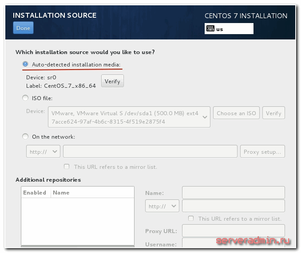
Task: Click the Done button
Action: (23, 28)
